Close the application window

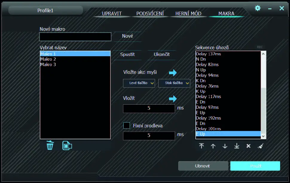282,8
